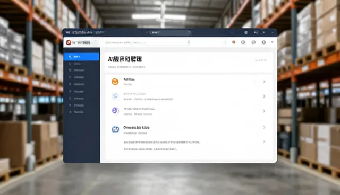Click inside the toolbar search field

[x=148, y=42]
